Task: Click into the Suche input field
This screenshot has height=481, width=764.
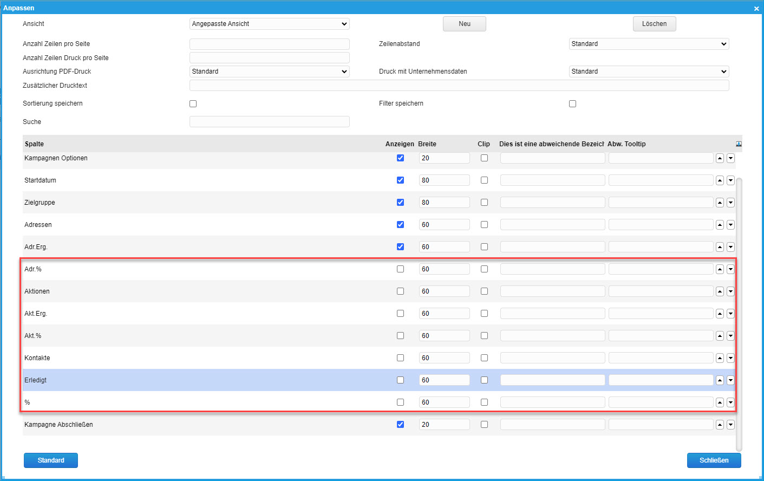Action: coord(269,122)
